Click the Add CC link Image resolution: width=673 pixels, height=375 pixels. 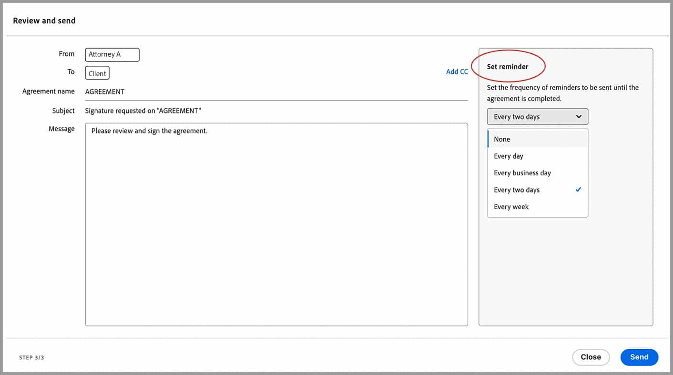pos(457,71)
